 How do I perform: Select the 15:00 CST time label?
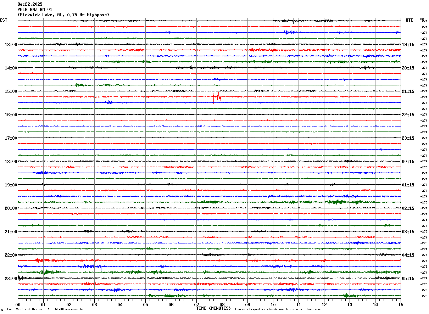11,91
